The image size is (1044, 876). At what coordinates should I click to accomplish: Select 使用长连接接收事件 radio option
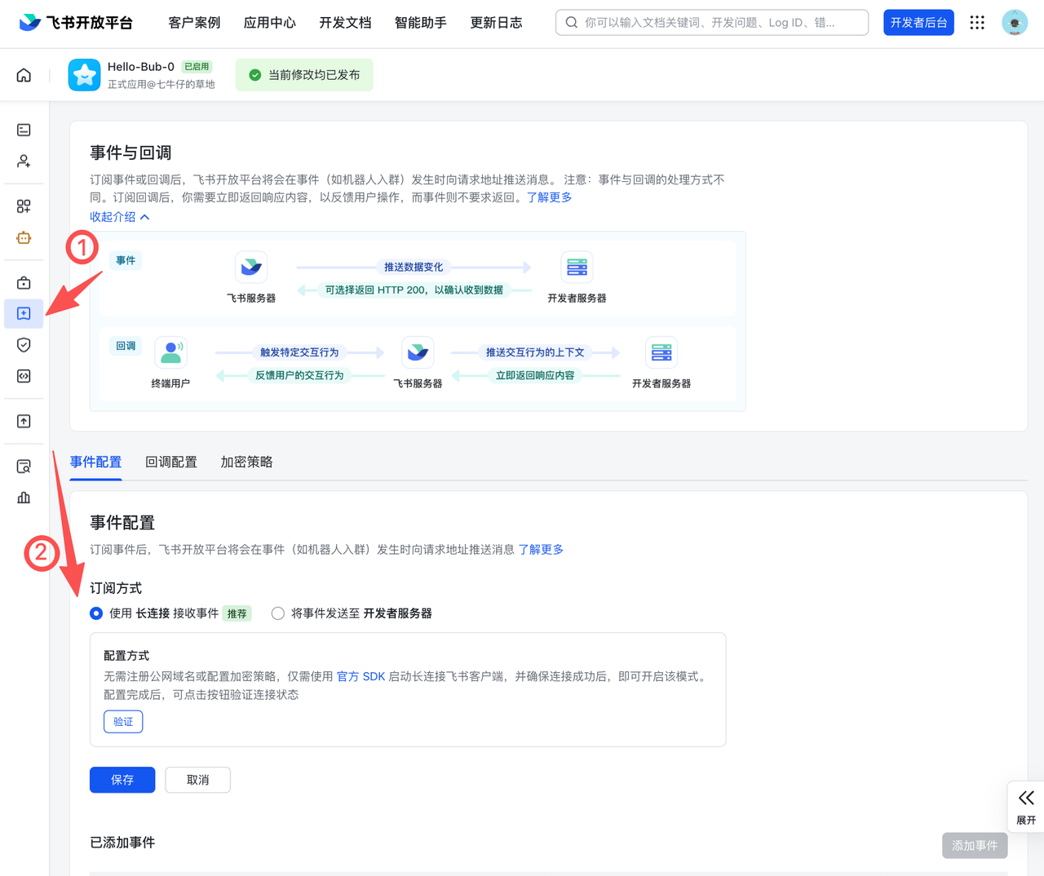click(96, 613)
